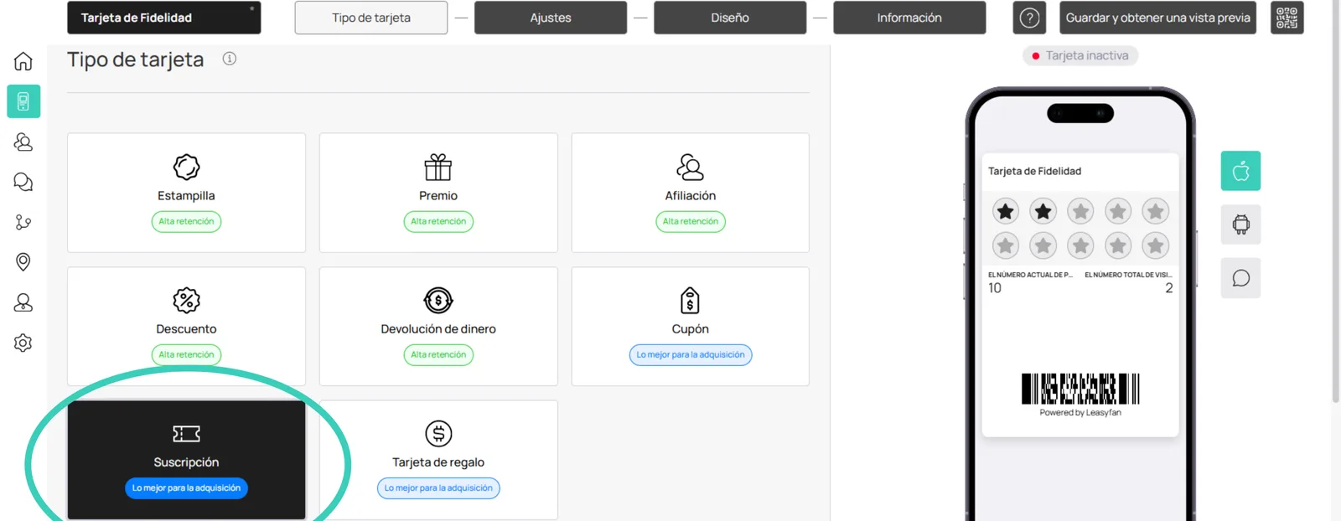Click the Premio card label
Viewport: 1341px width, 521px height.
click(x=438, y=195)
